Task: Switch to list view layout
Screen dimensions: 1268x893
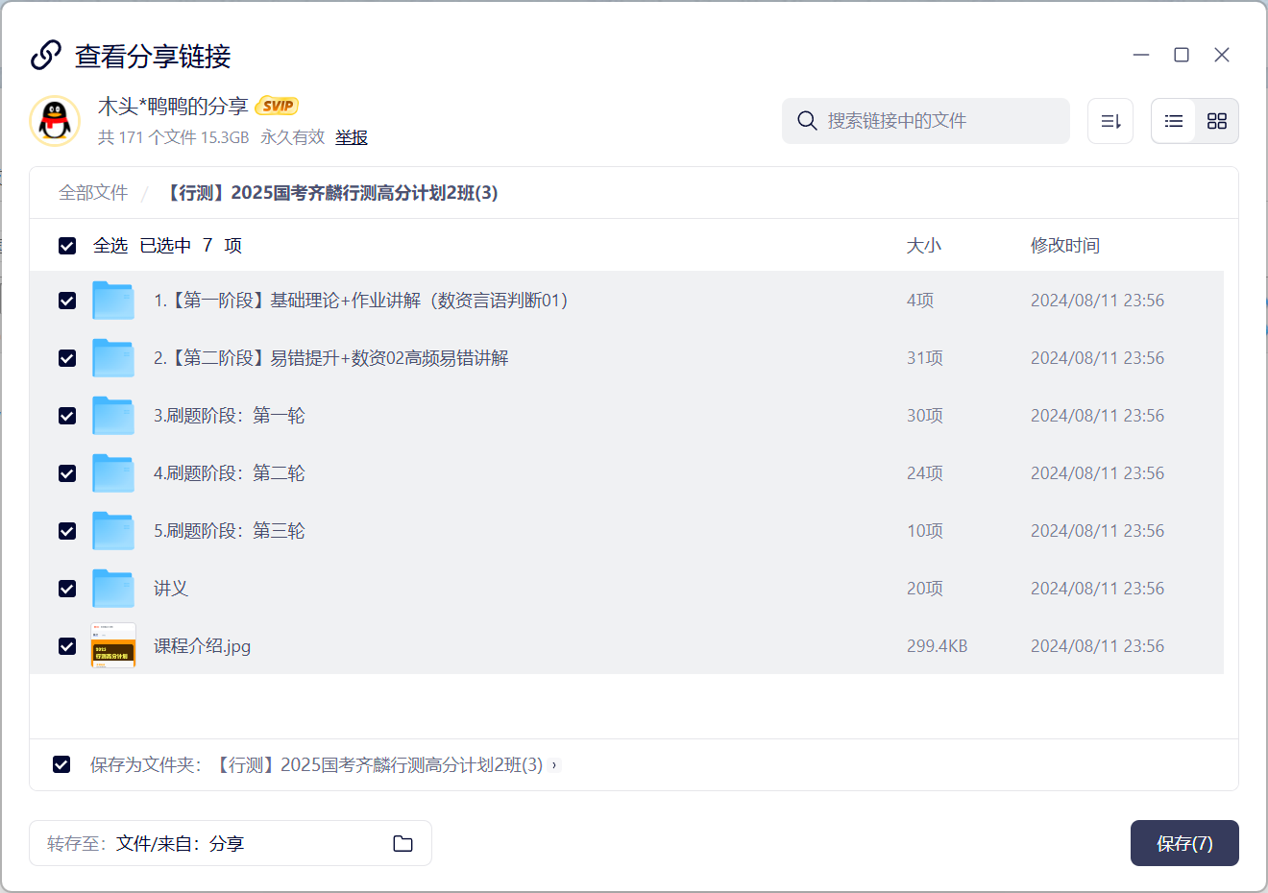Action: (1174, 121)
